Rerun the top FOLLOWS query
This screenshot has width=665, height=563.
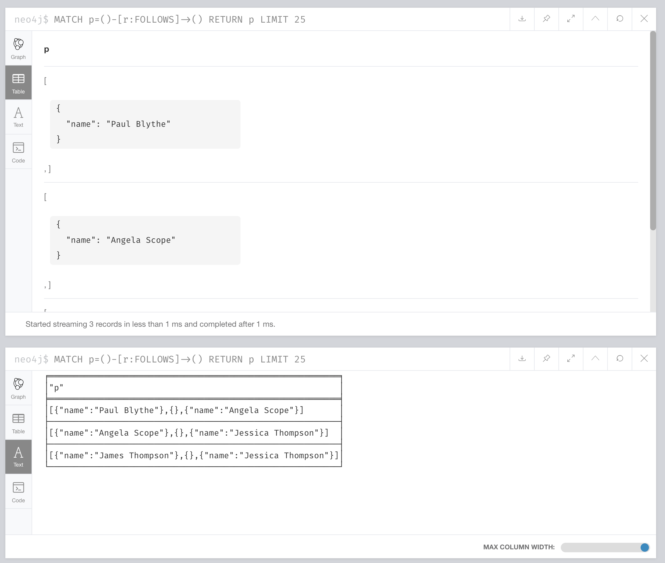tap(619, 19)
